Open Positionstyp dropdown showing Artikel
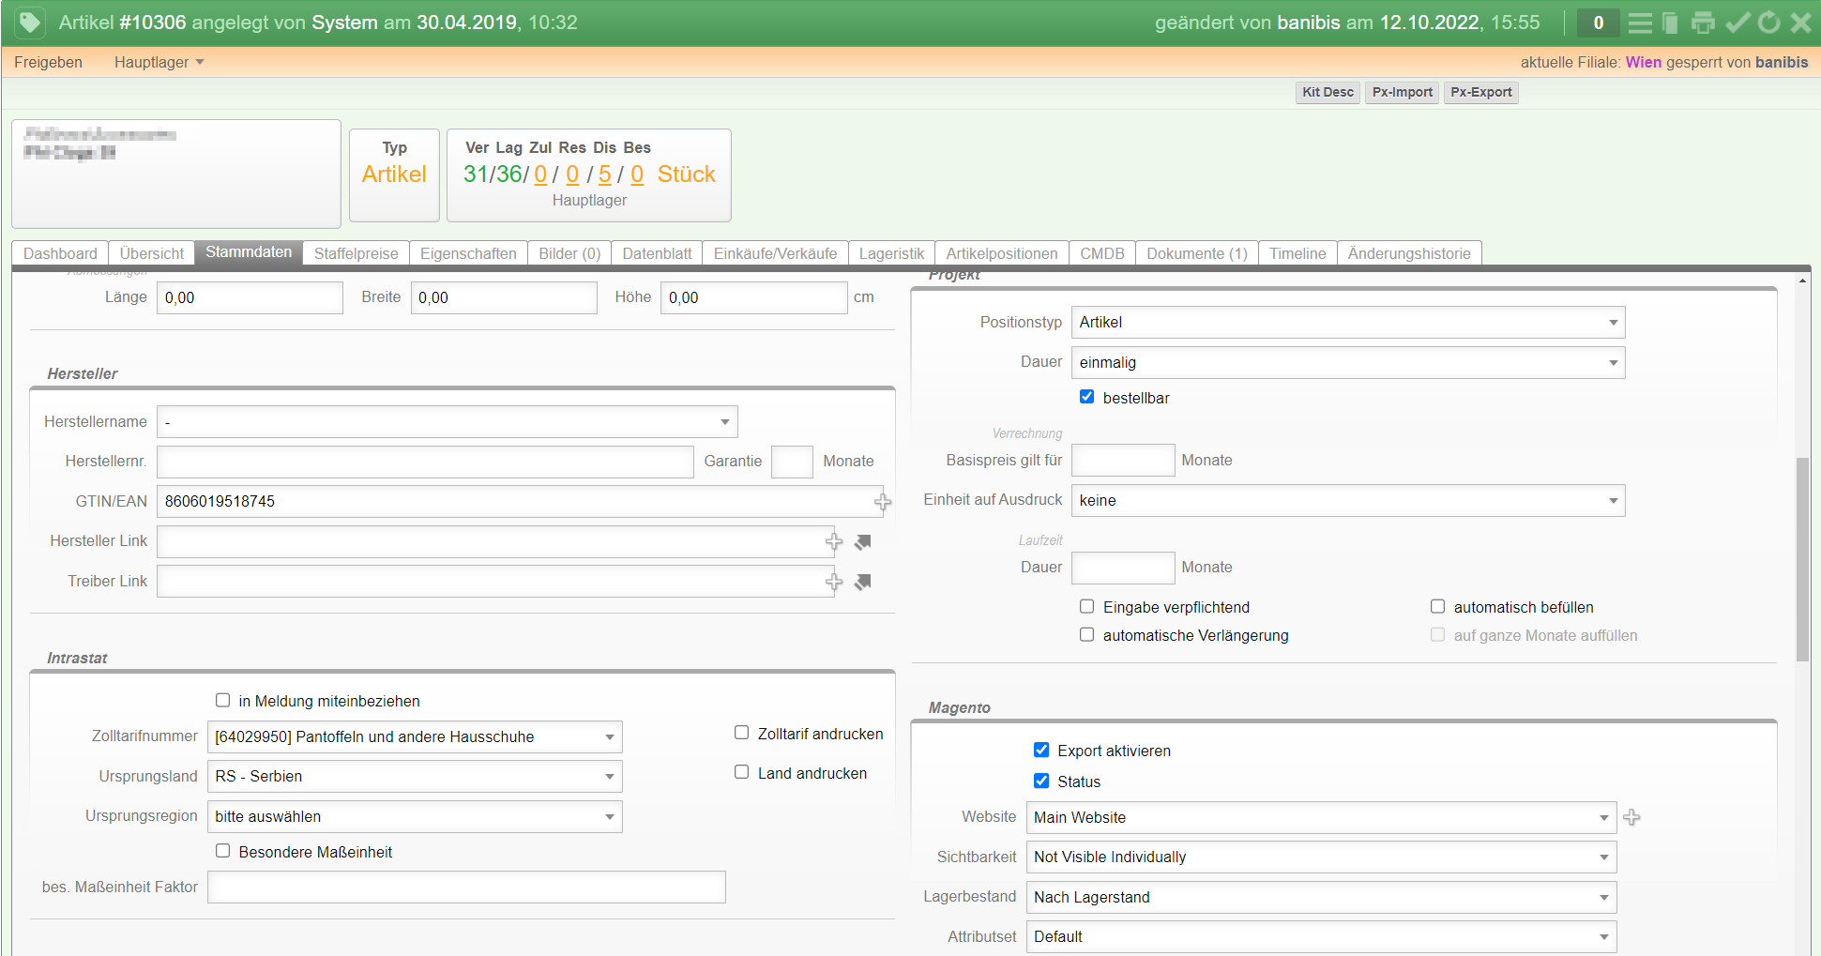1821x956 pixels. tap(1348, 323)
